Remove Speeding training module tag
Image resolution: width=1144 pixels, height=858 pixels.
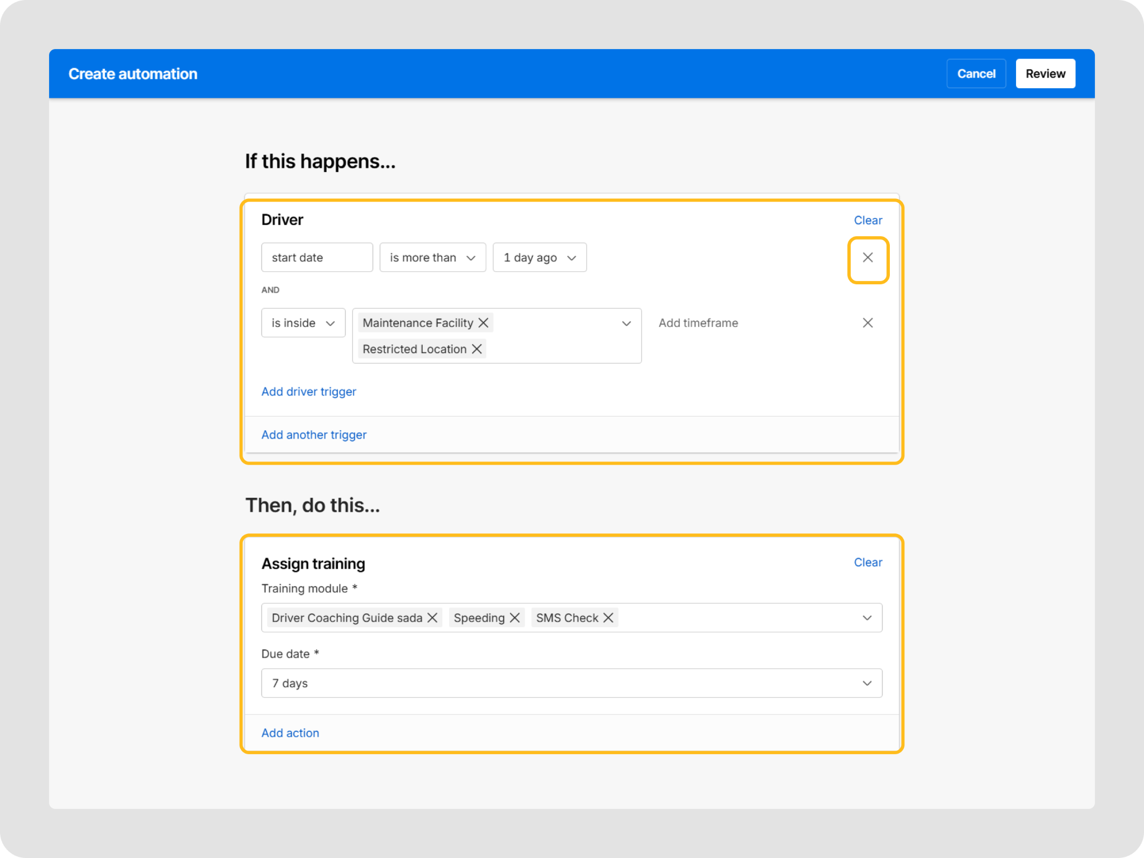tap(514, 618)
